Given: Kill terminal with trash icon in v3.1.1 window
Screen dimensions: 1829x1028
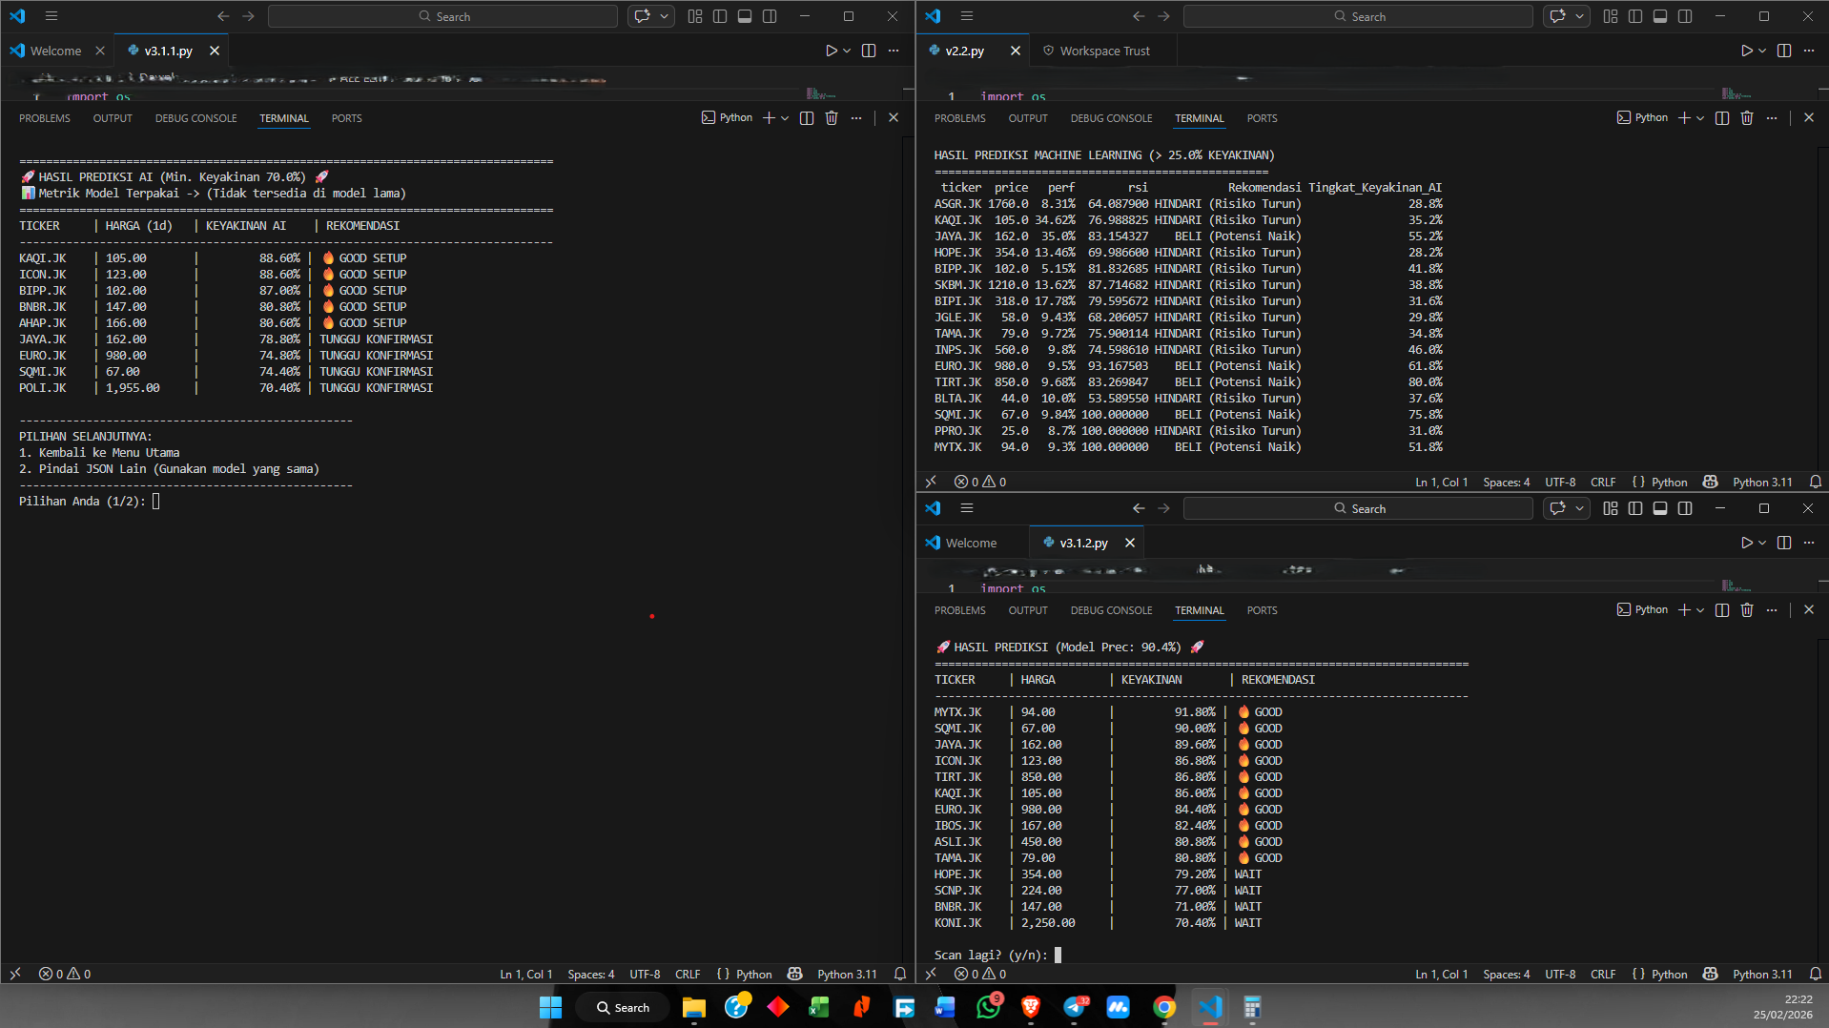Looking at the screenshot, I should pyautogui.click(x=831, y=118).
